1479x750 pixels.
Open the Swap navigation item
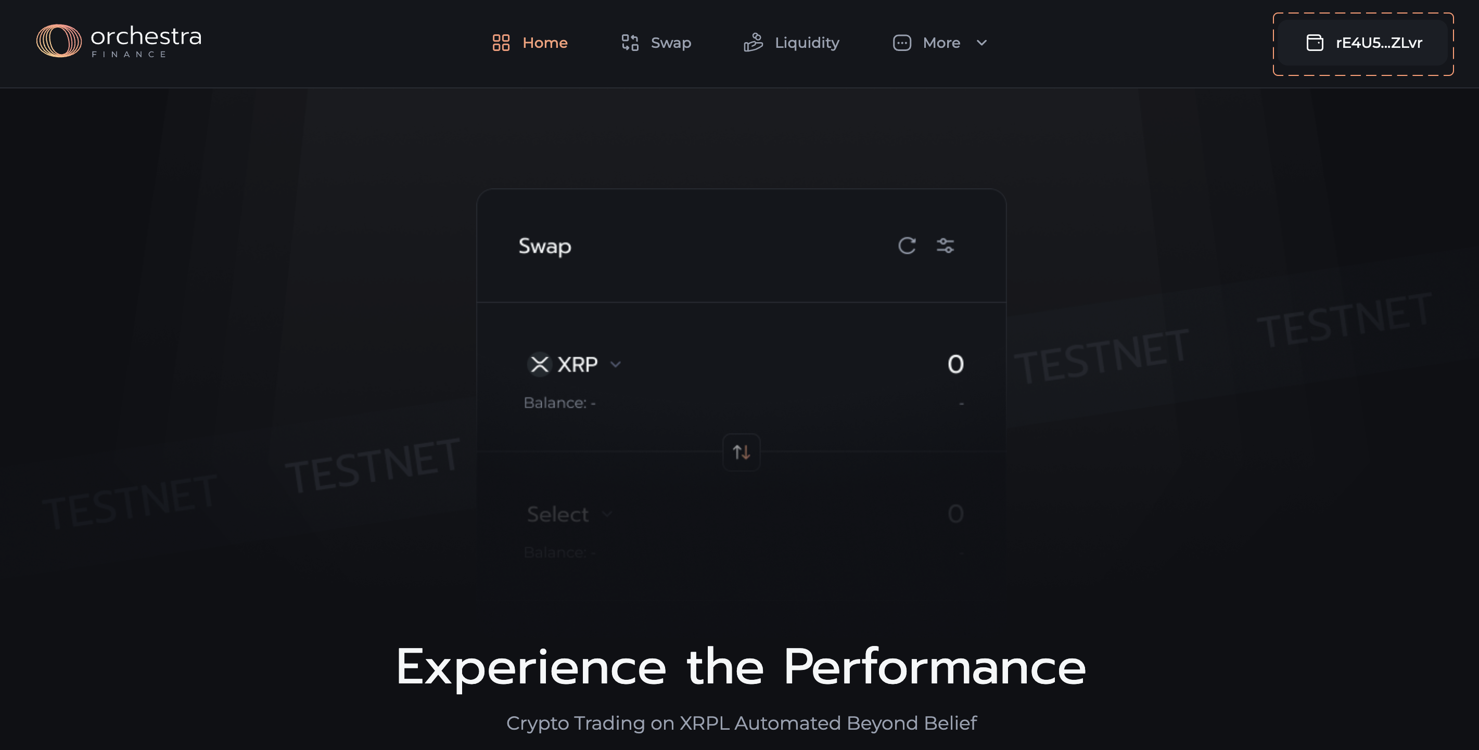click(671, 43)
